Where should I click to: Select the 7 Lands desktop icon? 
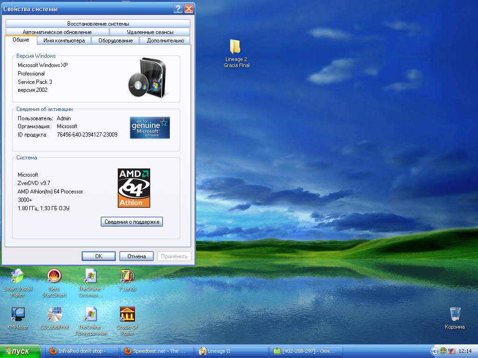tap(127, 276)
